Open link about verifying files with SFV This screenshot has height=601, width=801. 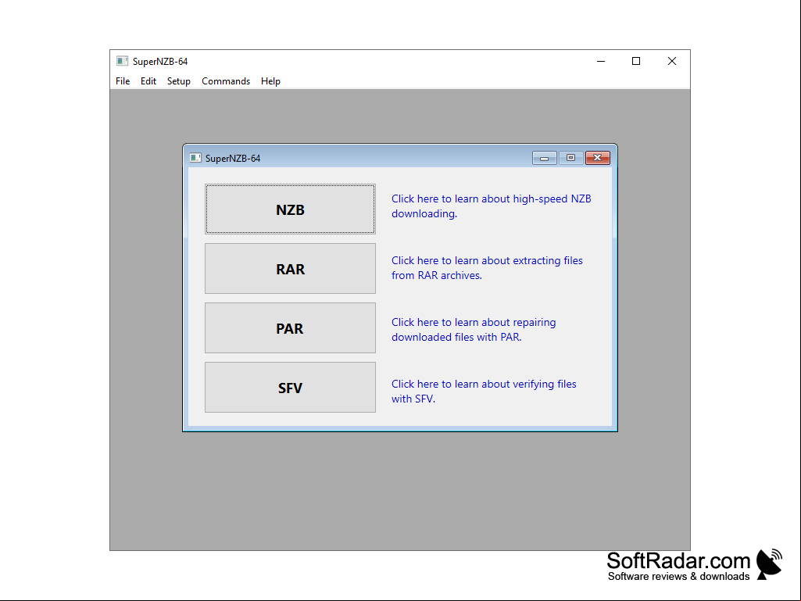point(484,392)
